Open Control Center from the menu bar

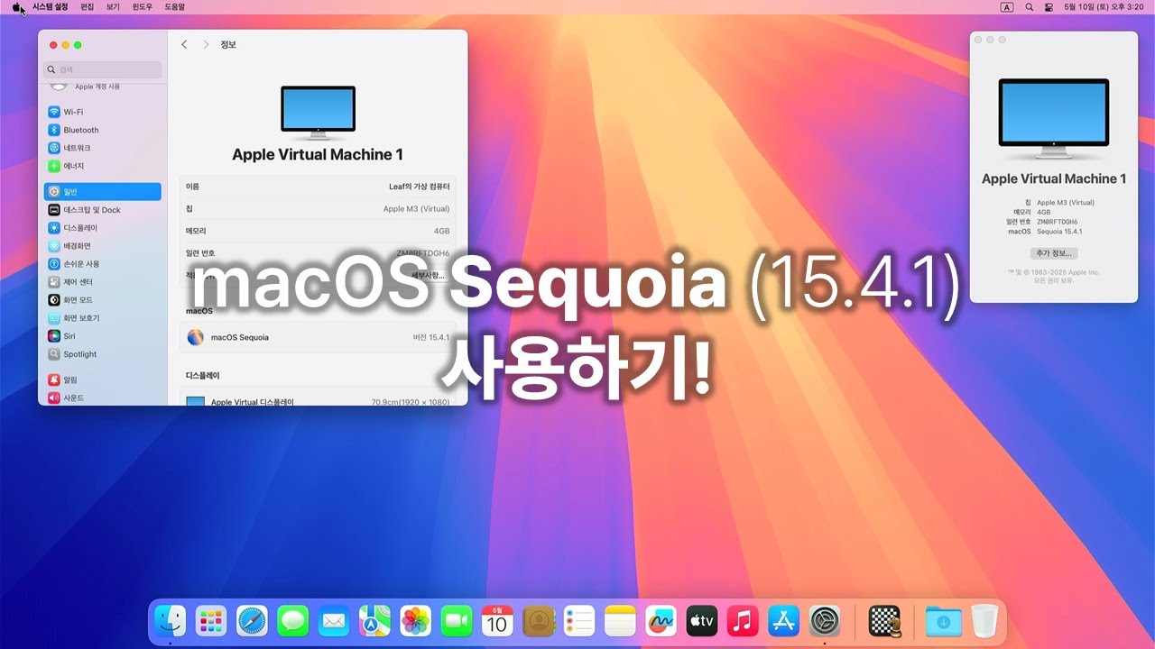pos(1049,6)
